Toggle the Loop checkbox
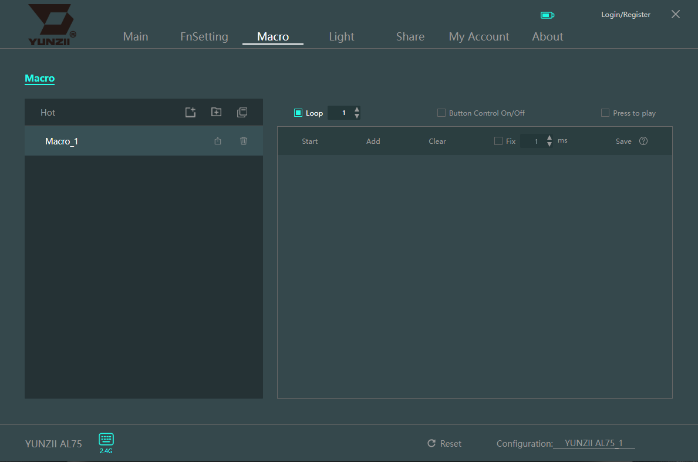Screen dimensions: 698x462 (x=298, y=113)
